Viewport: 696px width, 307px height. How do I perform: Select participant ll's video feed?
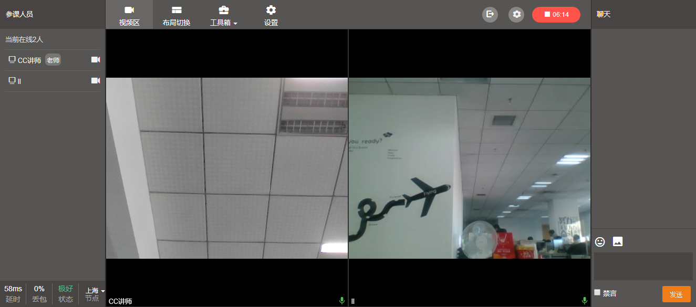point(470,168)
